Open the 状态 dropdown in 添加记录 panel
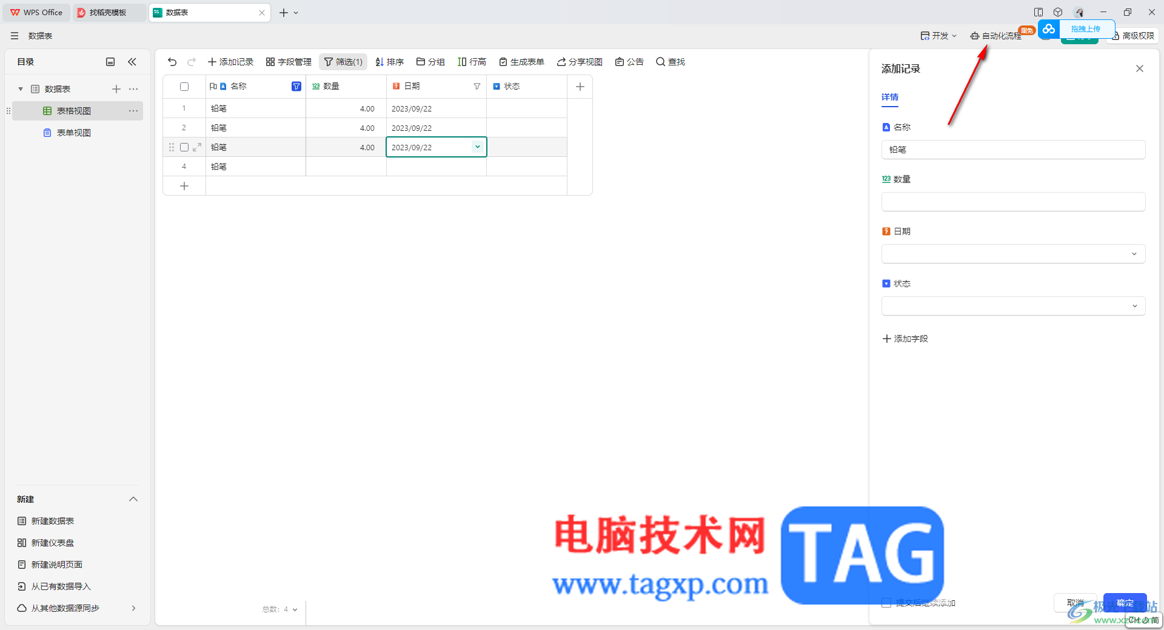This screenshot has width=1164, height=630. point(1013,306)
